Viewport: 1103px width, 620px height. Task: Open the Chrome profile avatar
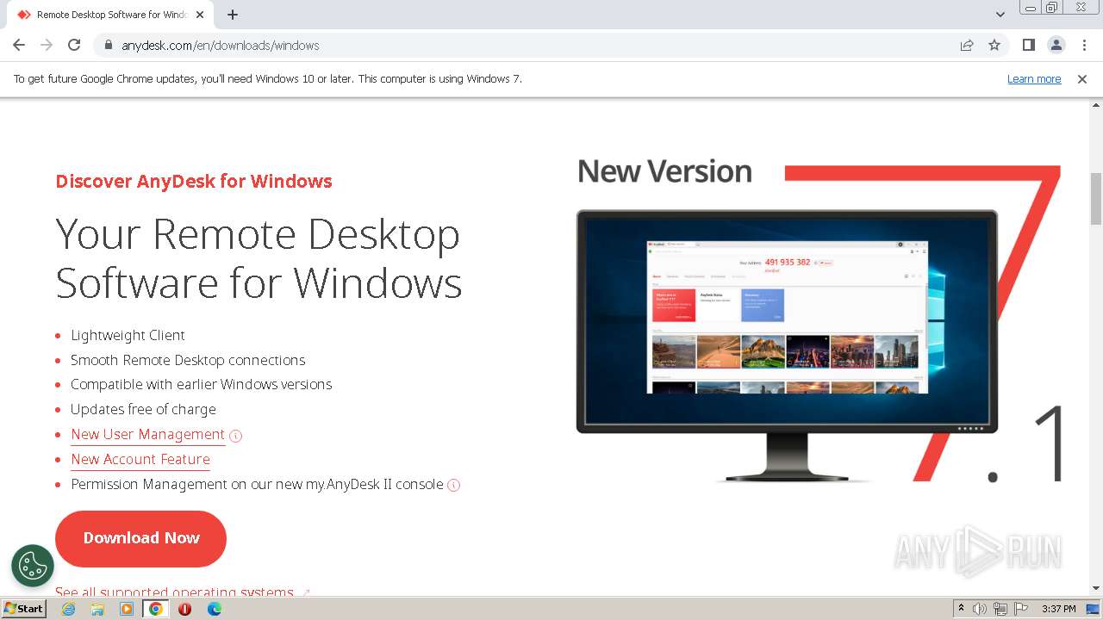pos(1056,45)
